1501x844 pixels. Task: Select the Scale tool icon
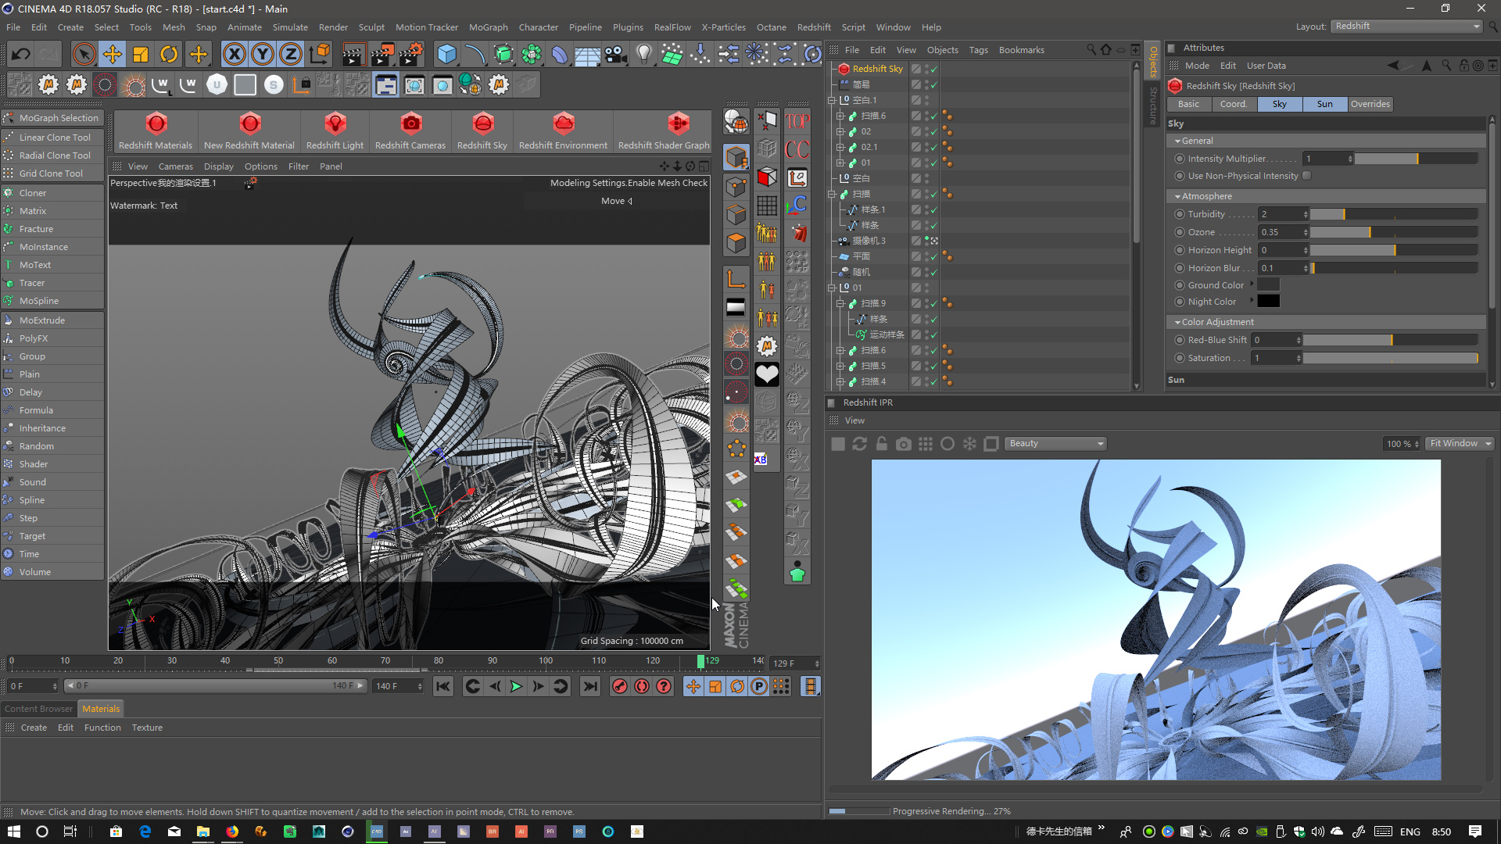[x=141, y=54]
